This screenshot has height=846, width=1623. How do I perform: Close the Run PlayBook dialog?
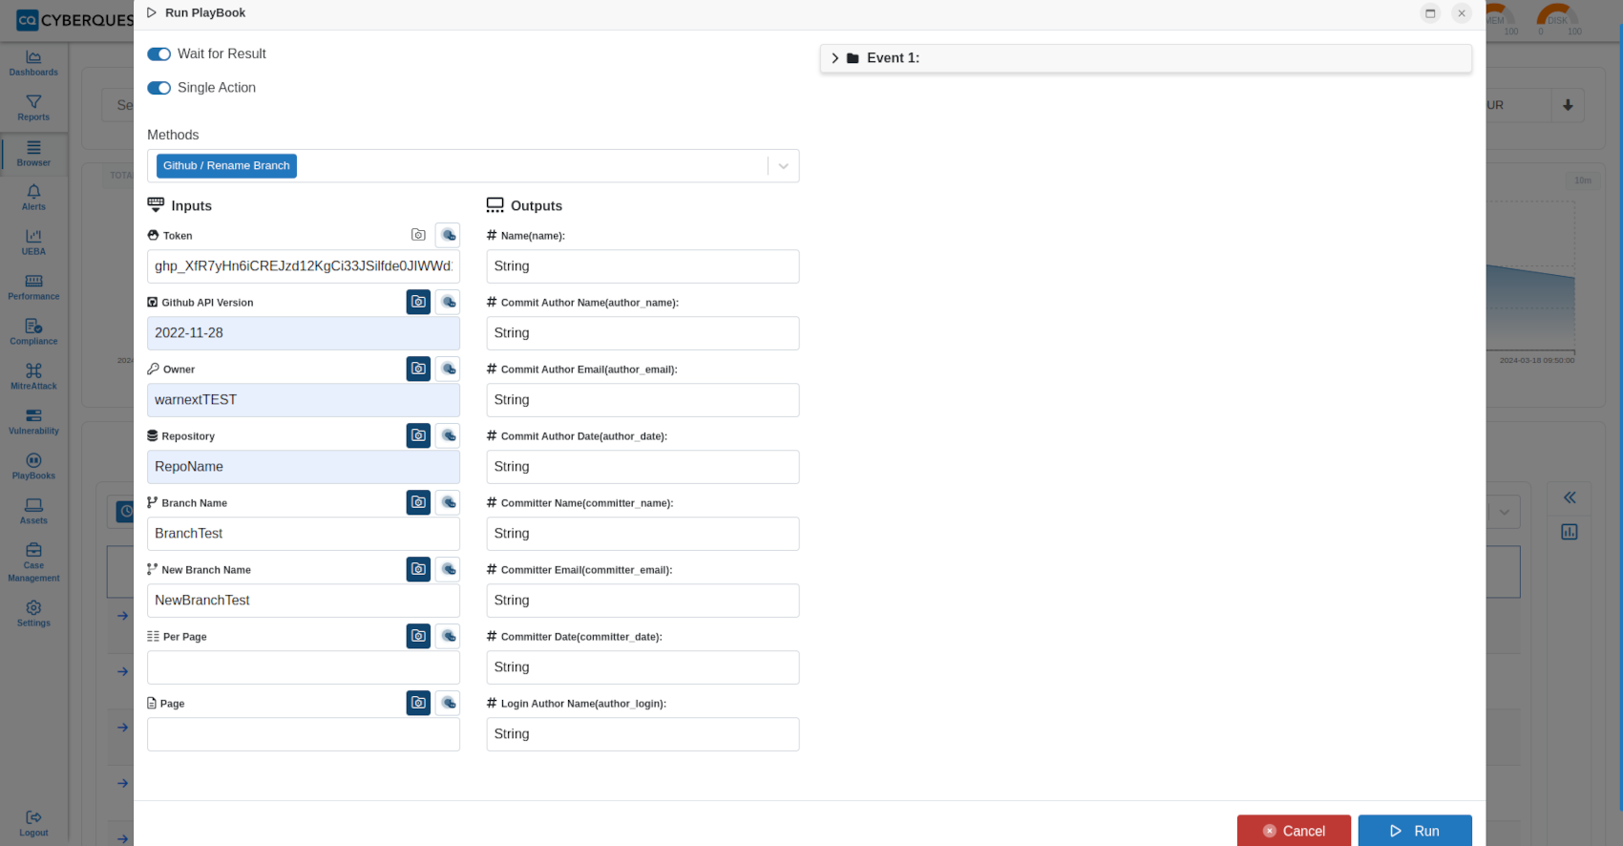click(x=1462, y=13)
